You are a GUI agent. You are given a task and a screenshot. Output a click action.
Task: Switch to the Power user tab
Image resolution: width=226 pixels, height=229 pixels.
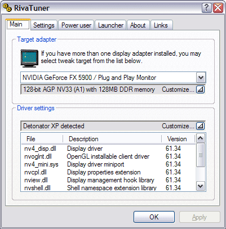pos(76,25)
